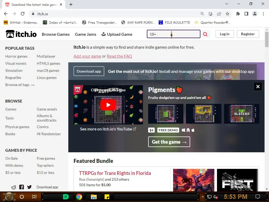Open a new browser tab
269x202 pixels.
(x=71, y=5)
